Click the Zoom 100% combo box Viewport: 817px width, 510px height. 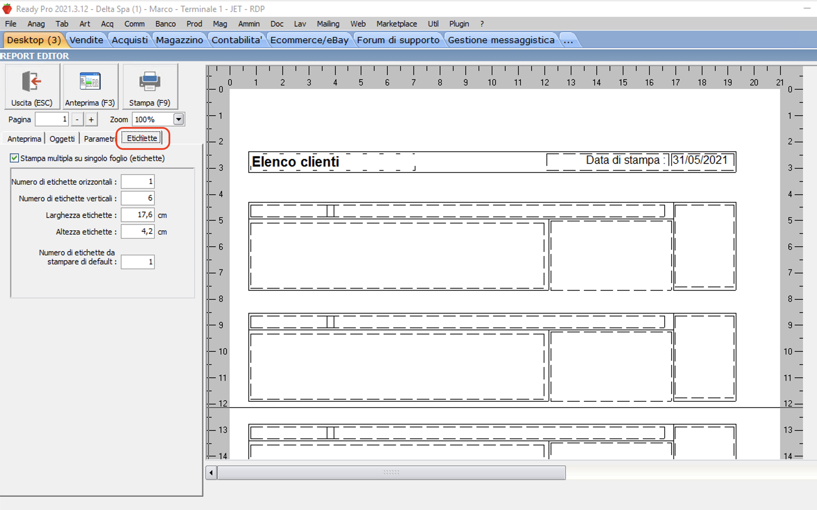[158, 119]
